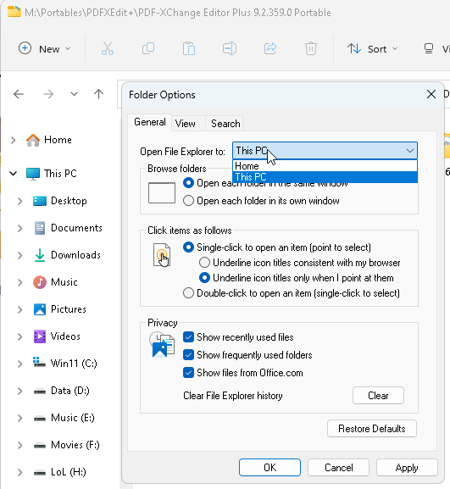Go up one folder with Up arrow
Screen dimensions: 450x489
[x=98, y=94]
